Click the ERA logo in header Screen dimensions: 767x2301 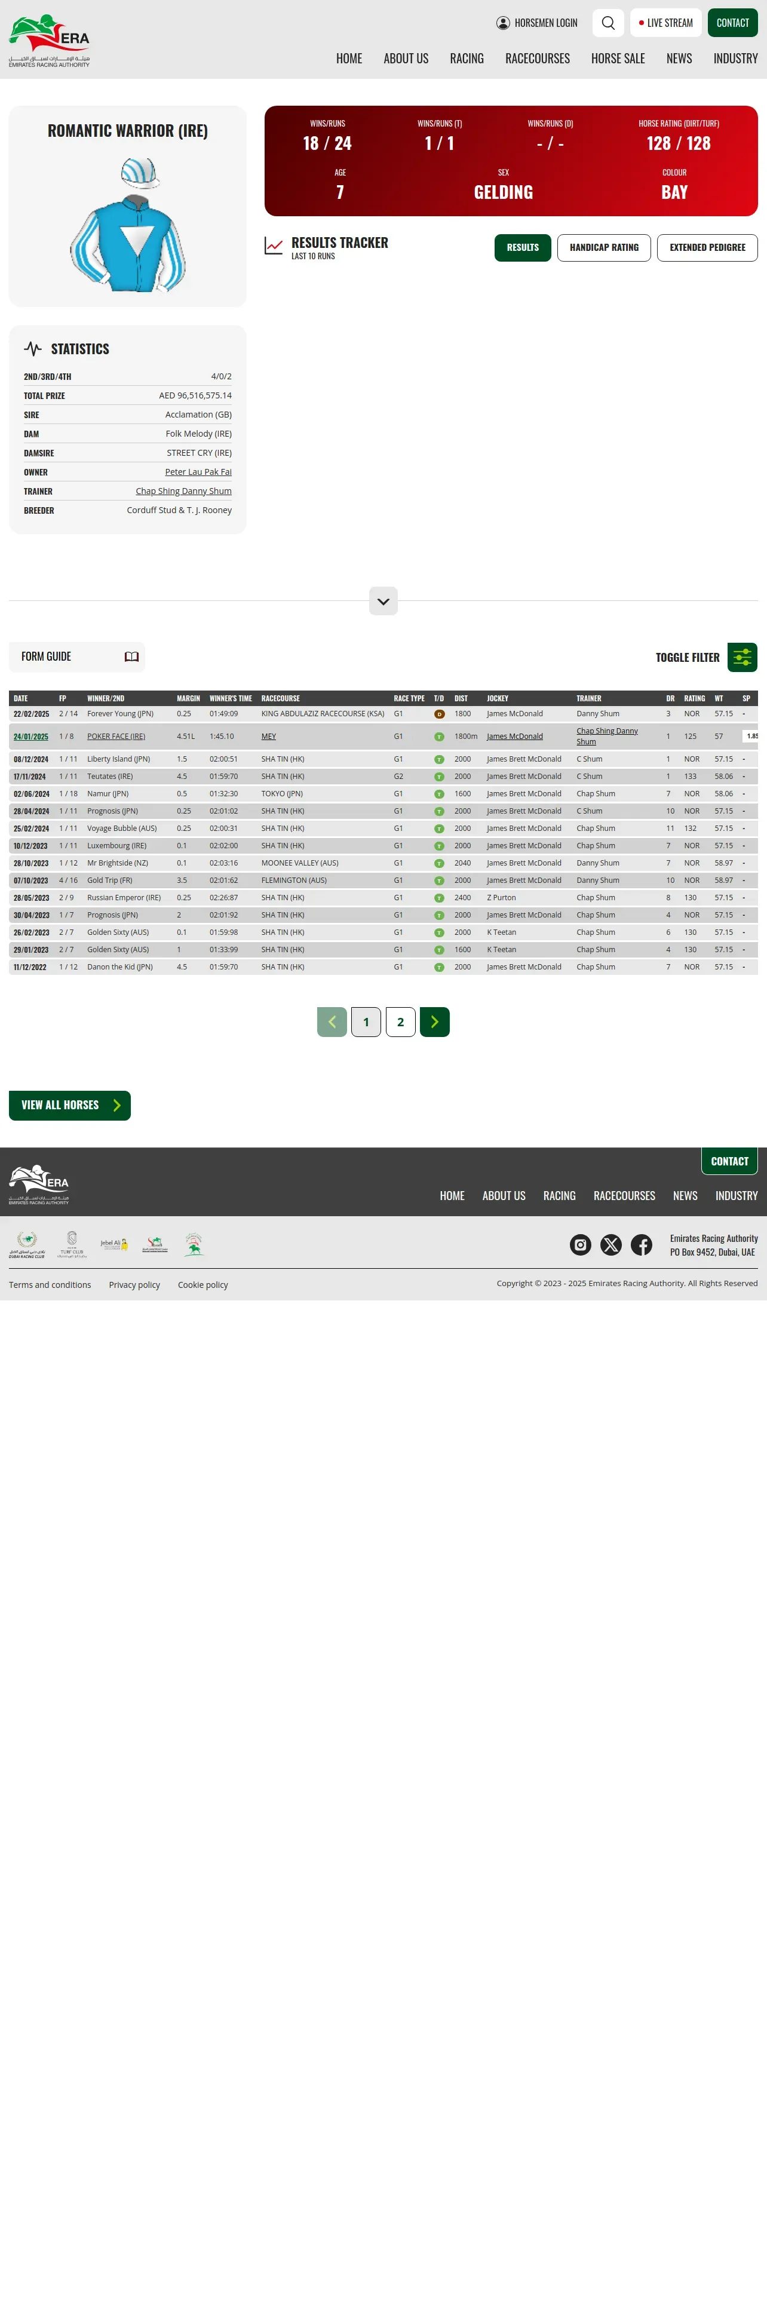pos(49,40)
